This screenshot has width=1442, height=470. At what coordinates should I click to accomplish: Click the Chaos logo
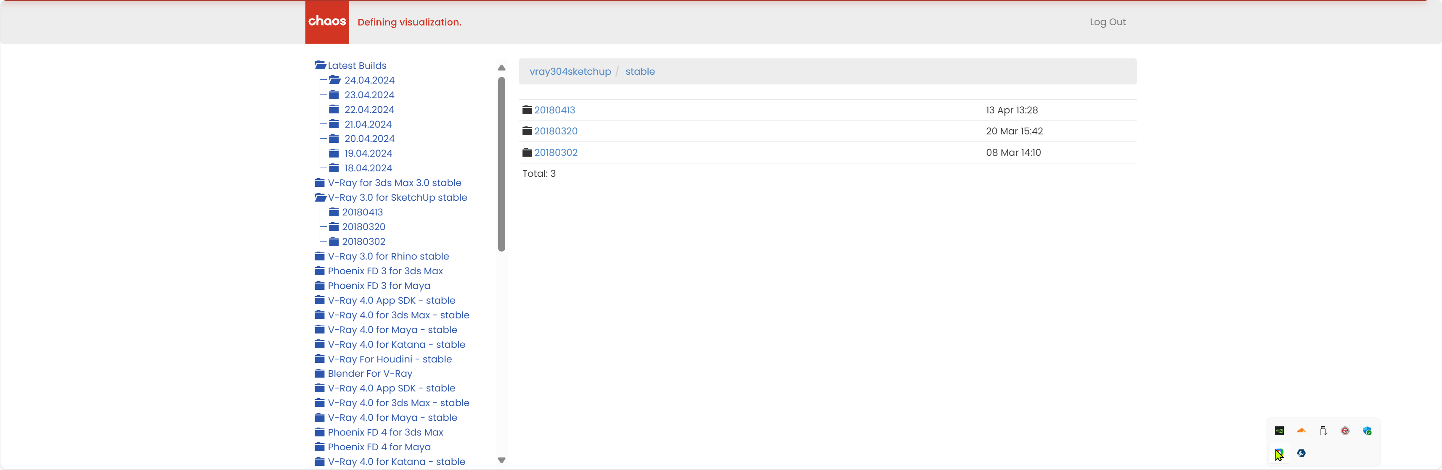pos(327,22)
